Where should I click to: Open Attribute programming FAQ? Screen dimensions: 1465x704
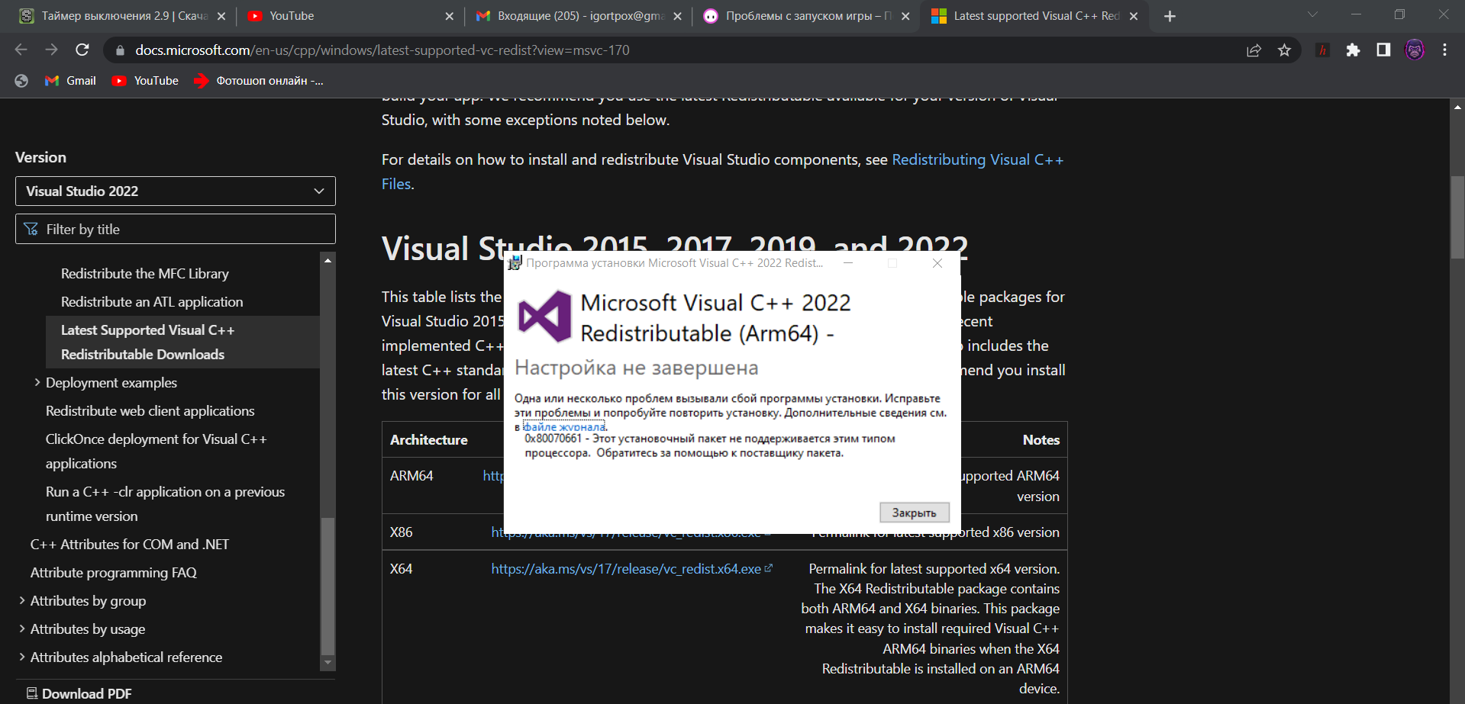click(114, 572)
